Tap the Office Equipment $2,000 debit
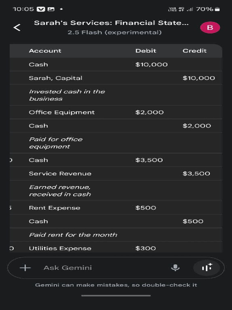Viewport: 232px width, 310px height. 150,112
